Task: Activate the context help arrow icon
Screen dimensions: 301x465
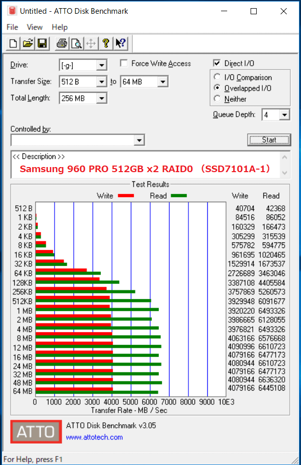Action: [x=121, y=44]
